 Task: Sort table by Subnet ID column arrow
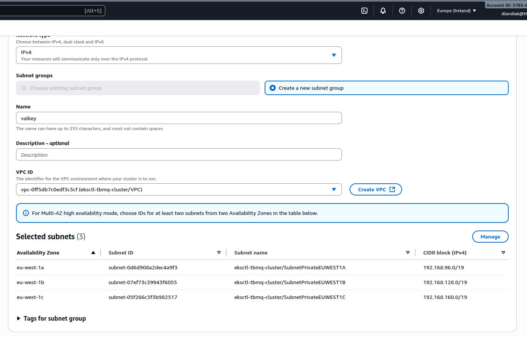(x=219, y=253)
